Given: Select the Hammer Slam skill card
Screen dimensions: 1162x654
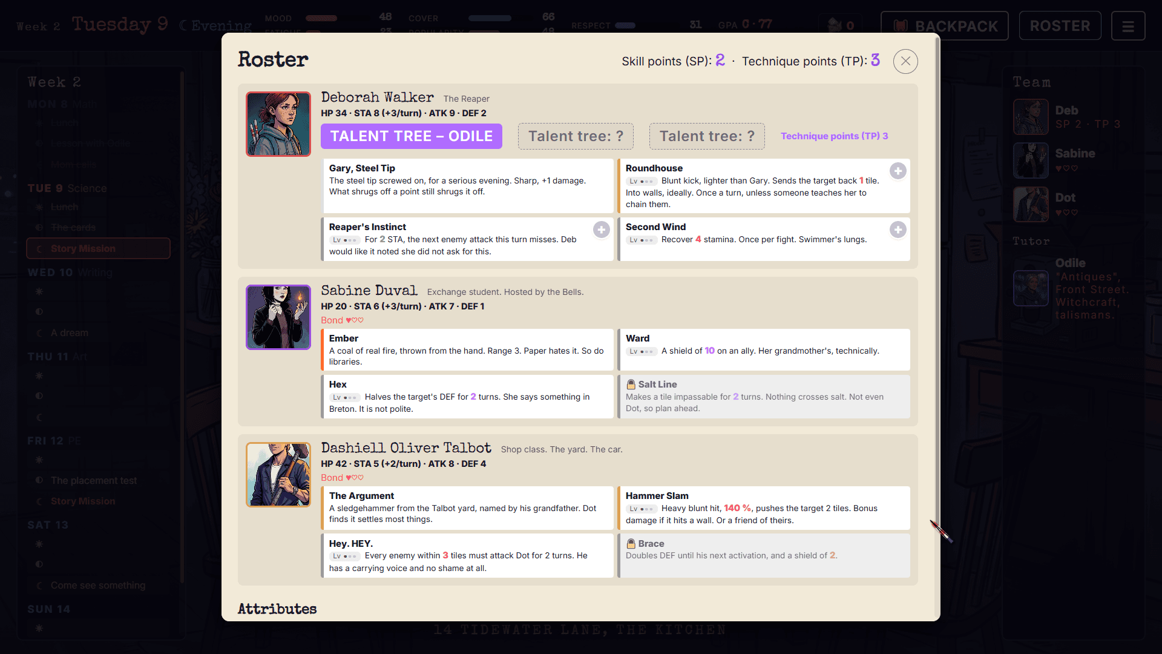Looking at the screenshot, I should 764,508.
